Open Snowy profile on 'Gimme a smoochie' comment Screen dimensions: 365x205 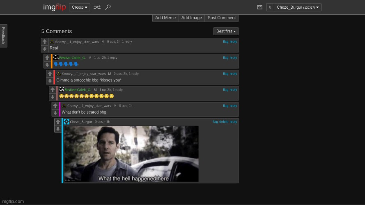84,74
